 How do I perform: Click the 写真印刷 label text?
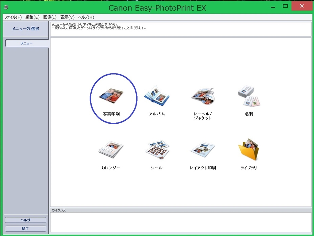tap(111, 114)
